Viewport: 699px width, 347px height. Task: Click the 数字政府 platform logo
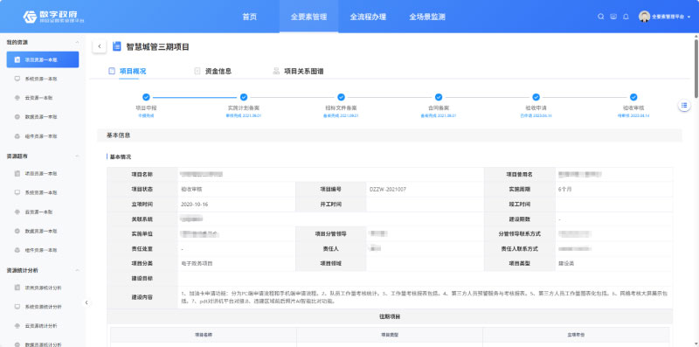tap(53, 17)
